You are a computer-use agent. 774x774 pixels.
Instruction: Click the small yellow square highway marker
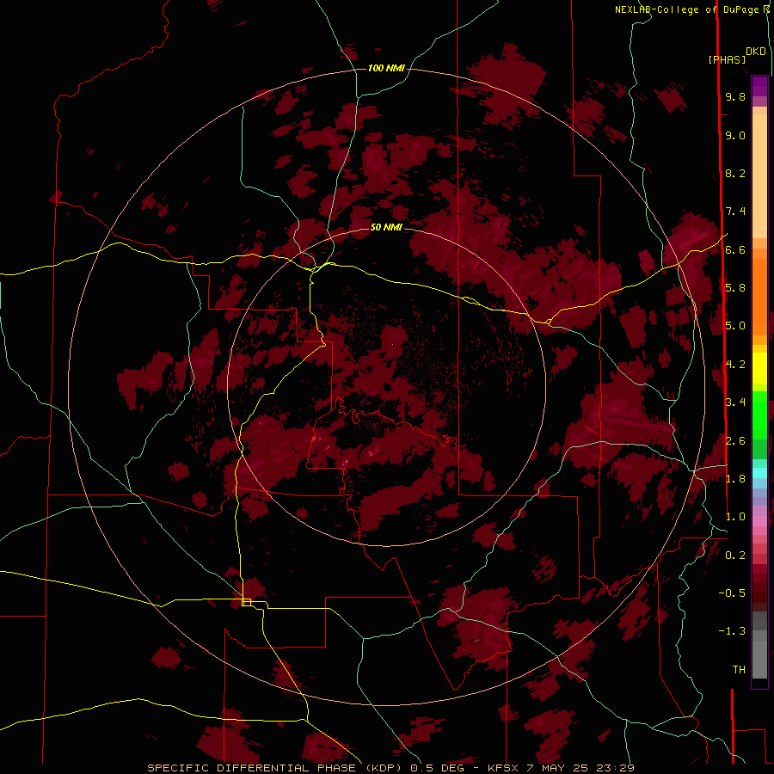[x=246, y=602]
